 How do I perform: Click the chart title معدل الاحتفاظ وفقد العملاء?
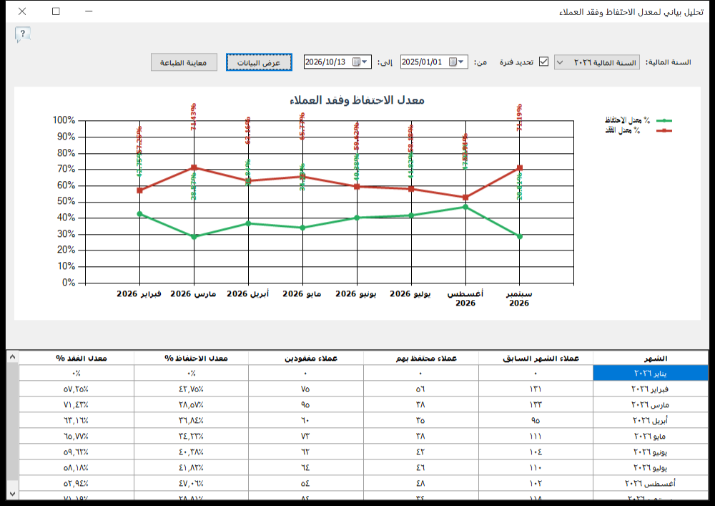[357, 100]
